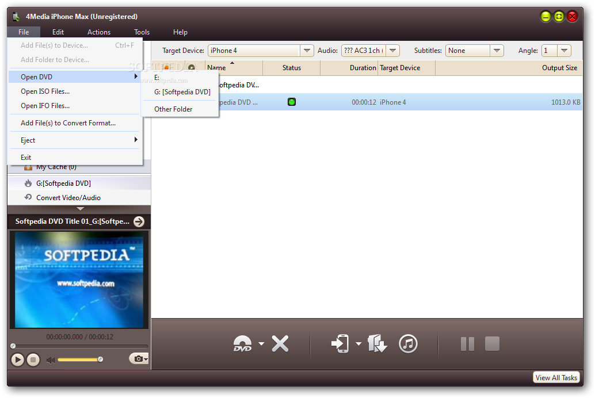Open the Angle dropdown
595x398 pixels.
(564, 51)
